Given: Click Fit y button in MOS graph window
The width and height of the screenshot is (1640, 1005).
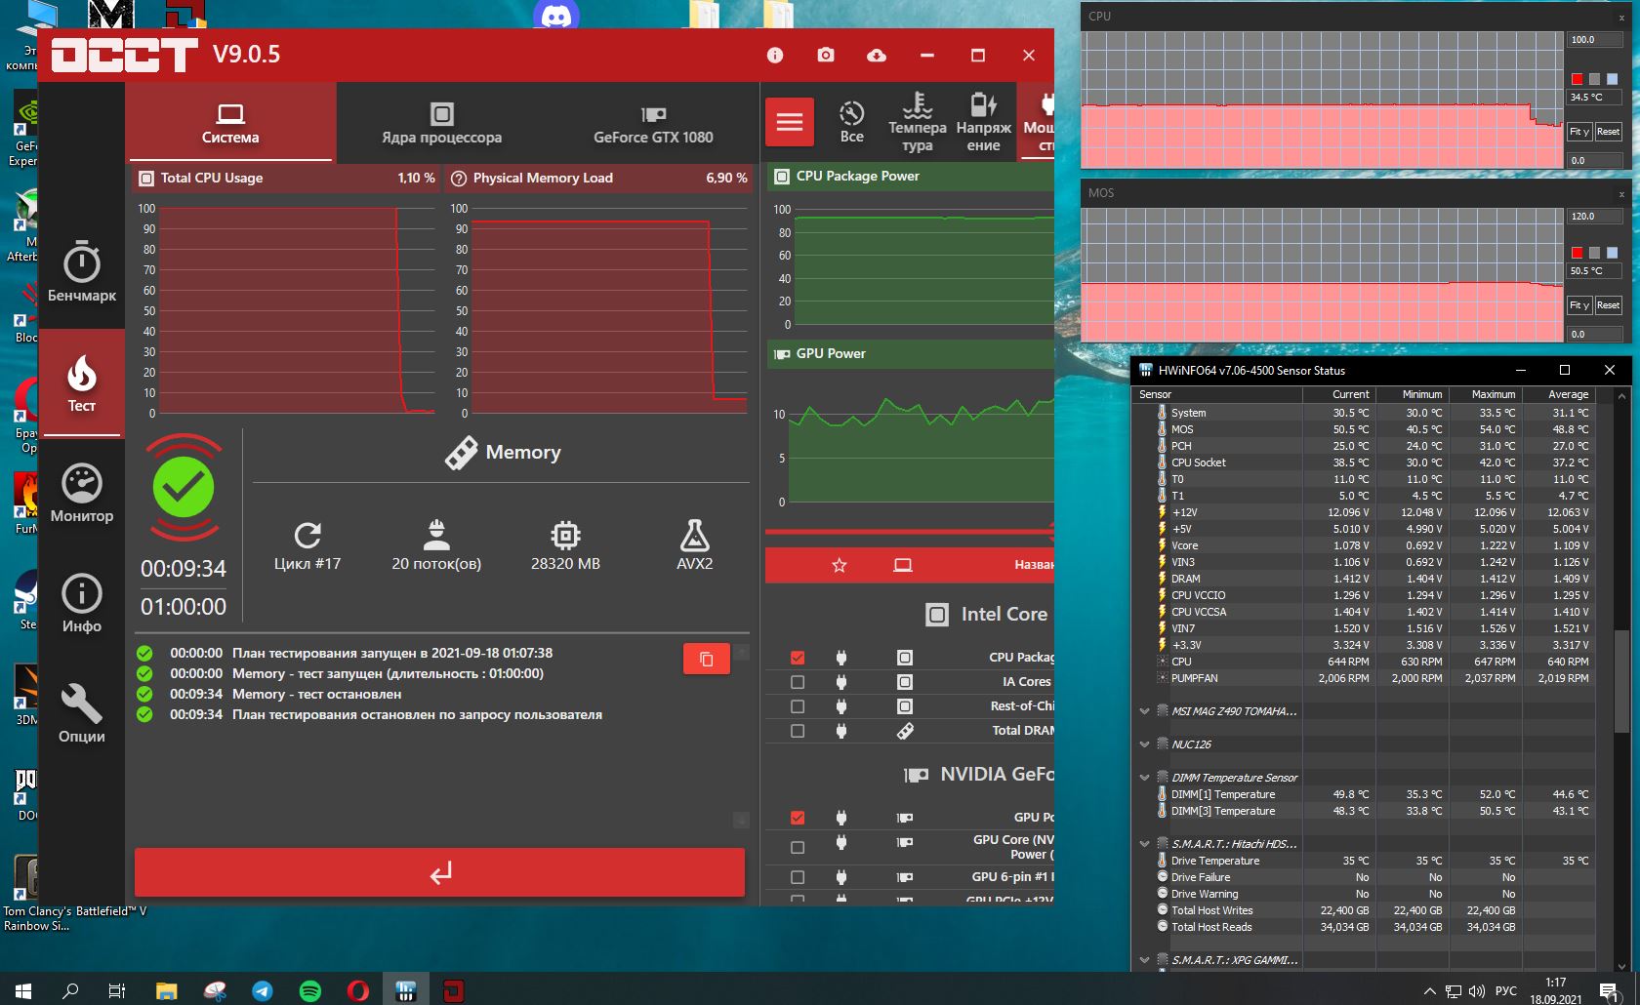Looking at the screenshot, I should pyautogui.click(x=1579, y=305).
